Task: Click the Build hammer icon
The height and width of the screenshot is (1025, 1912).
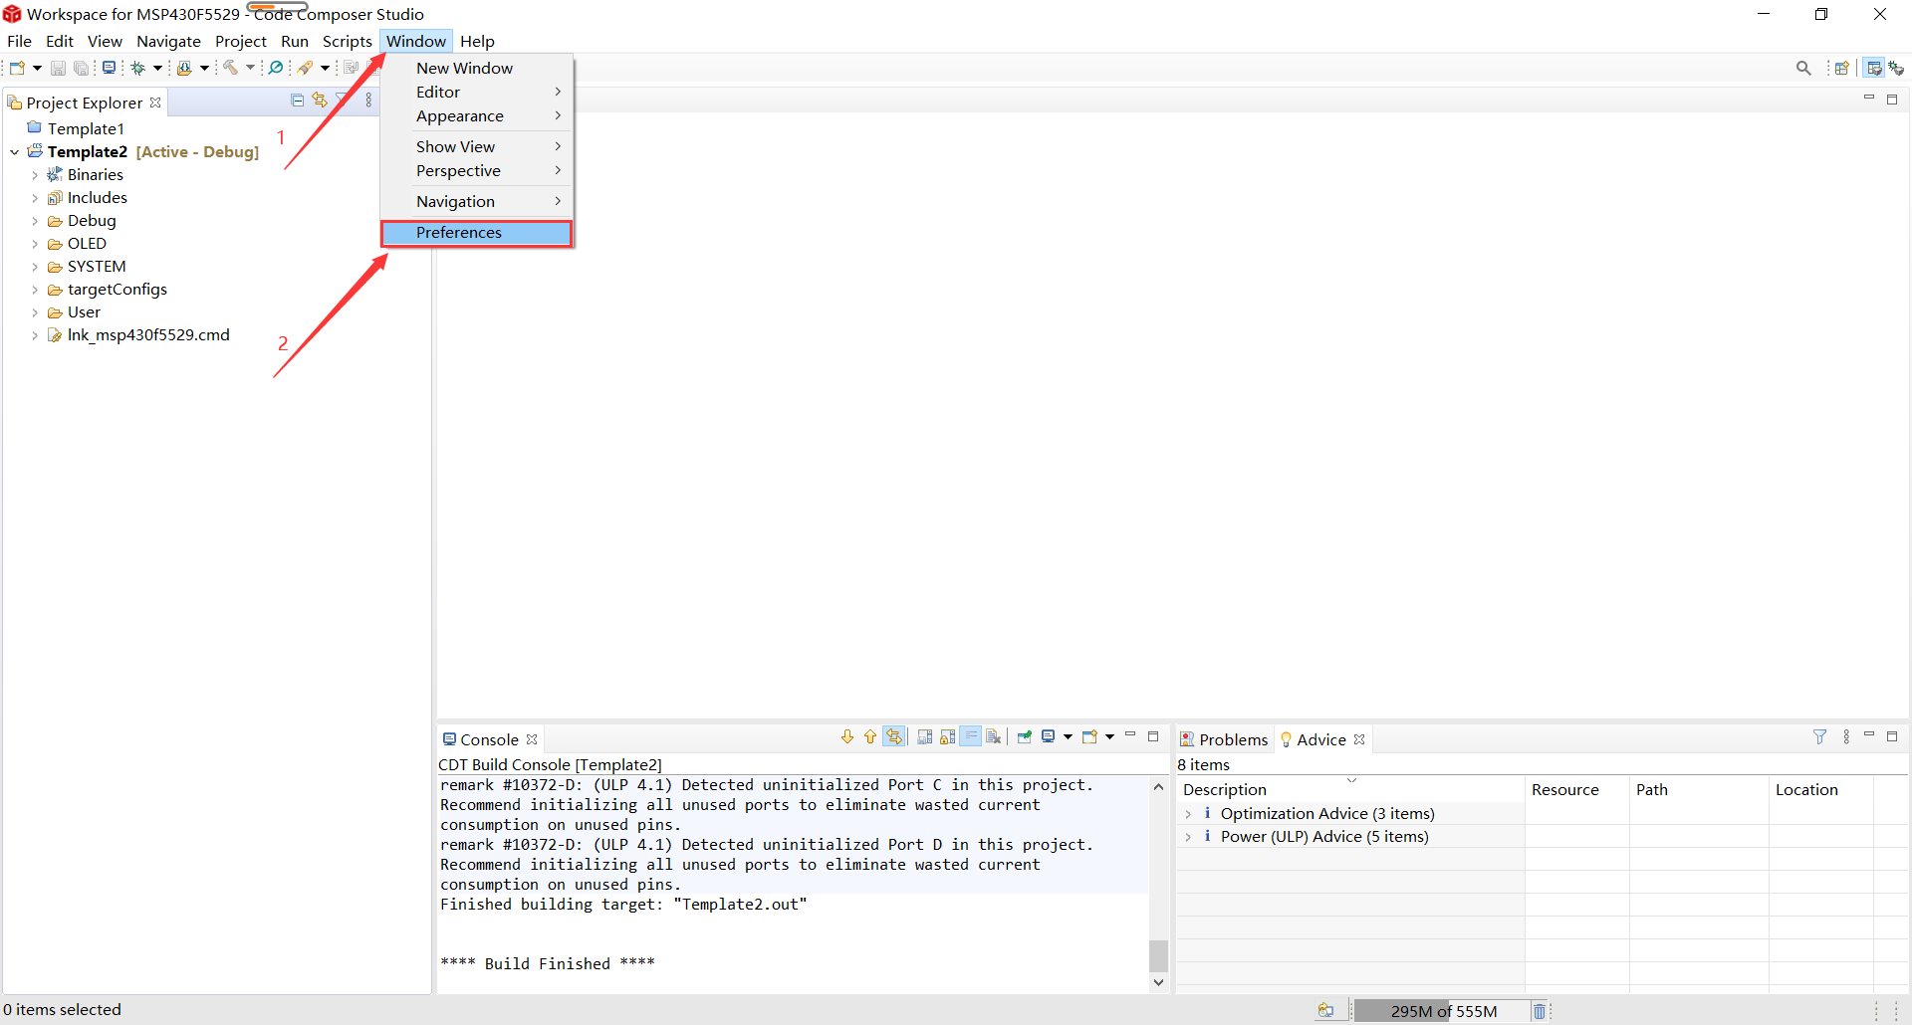Action: click(229, 68)
